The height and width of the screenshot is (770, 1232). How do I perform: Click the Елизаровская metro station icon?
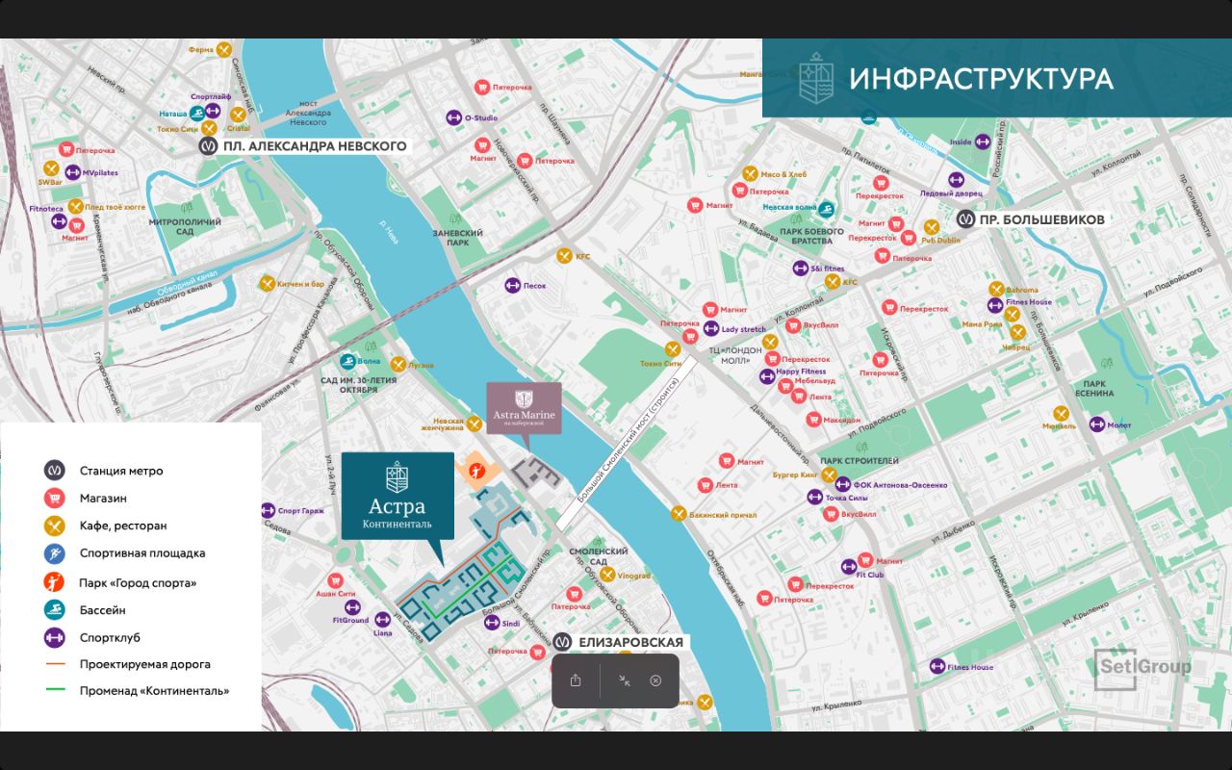[x=563, y=642]
